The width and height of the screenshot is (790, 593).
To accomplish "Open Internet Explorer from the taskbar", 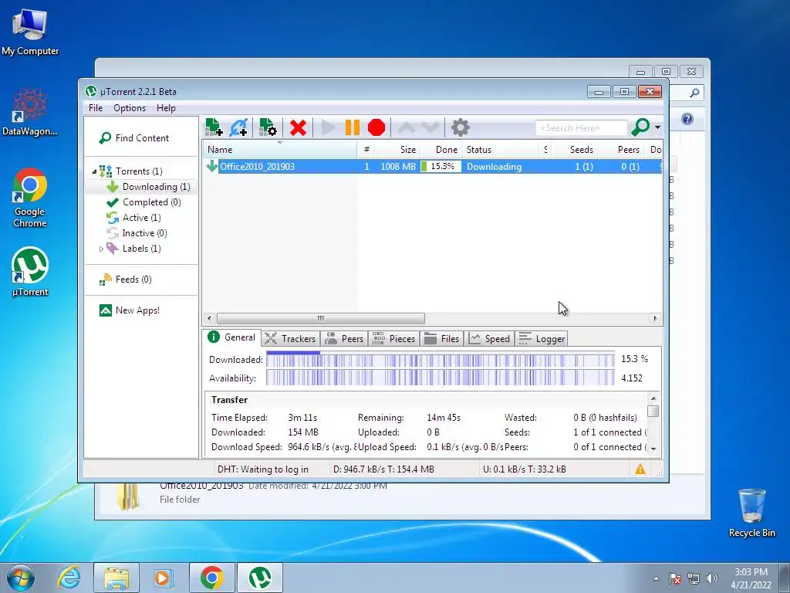I will [69, 578].
